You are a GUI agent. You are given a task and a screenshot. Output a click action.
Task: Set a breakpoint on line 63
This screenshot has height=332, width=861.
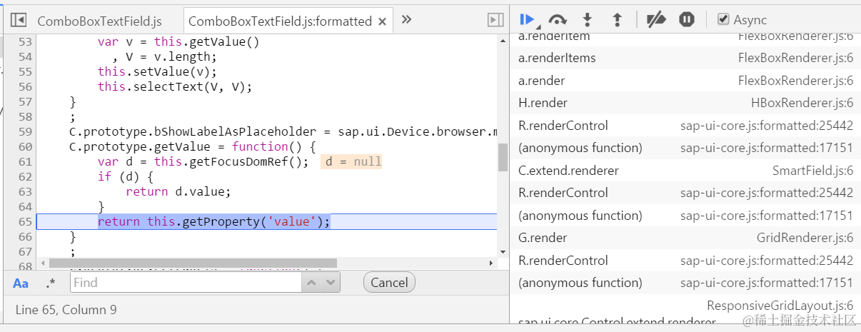[x=25, y=191]
